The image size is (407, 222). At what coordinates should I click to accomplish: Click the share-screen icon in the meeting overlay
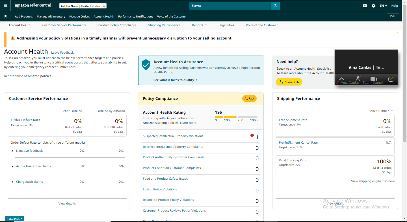point(391,79)
